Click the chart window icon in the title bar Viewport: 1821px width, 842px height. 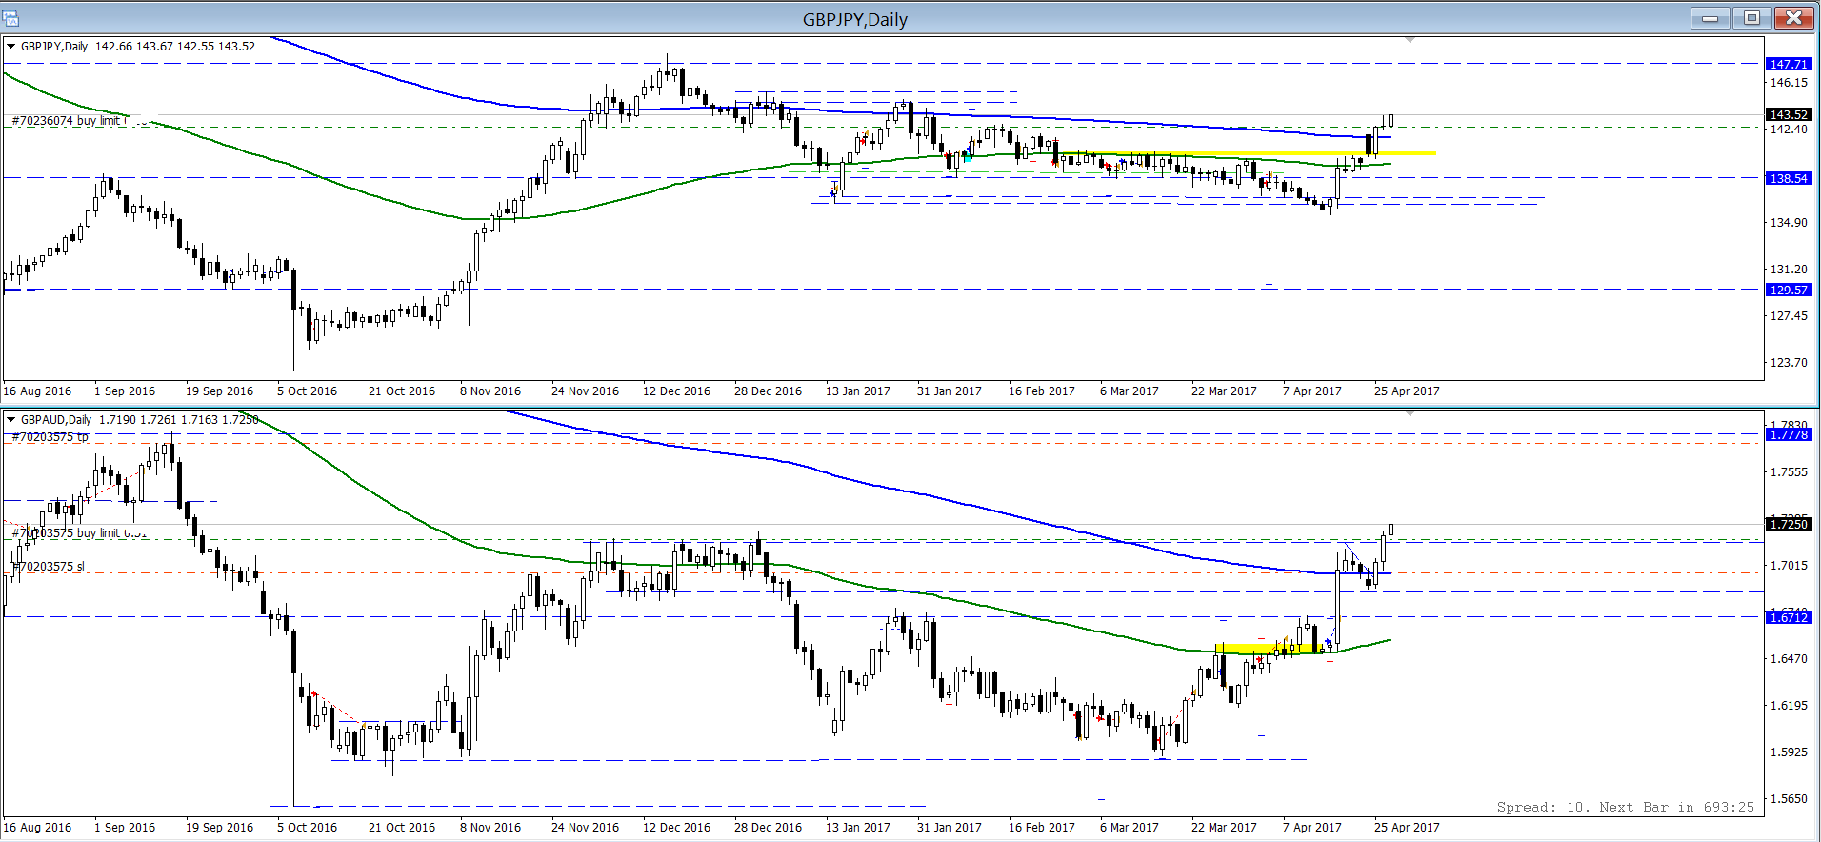10,18
